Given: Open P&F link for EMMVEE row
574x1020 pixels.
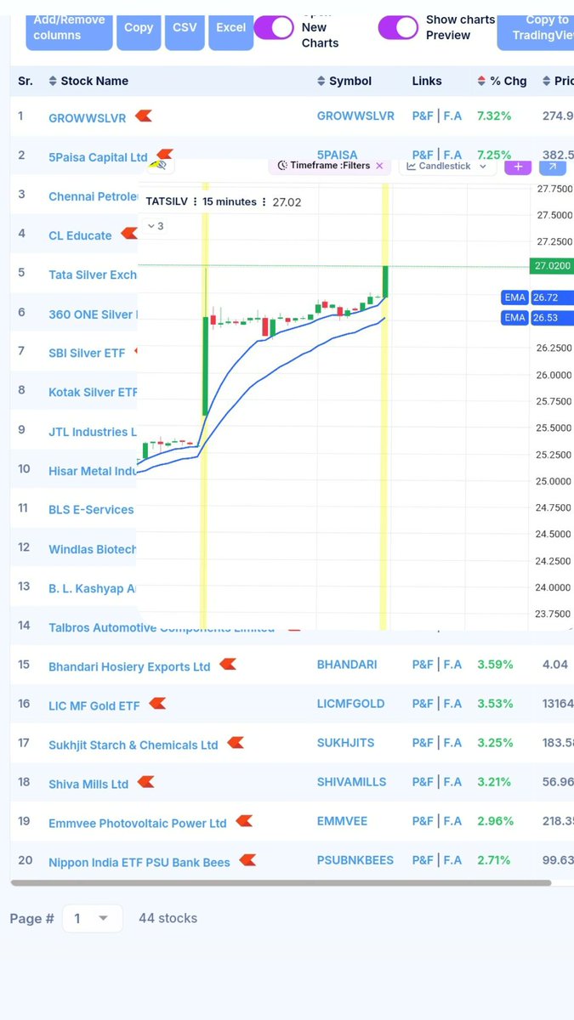Looking at the screenshot, I should [x=423, y=821].
